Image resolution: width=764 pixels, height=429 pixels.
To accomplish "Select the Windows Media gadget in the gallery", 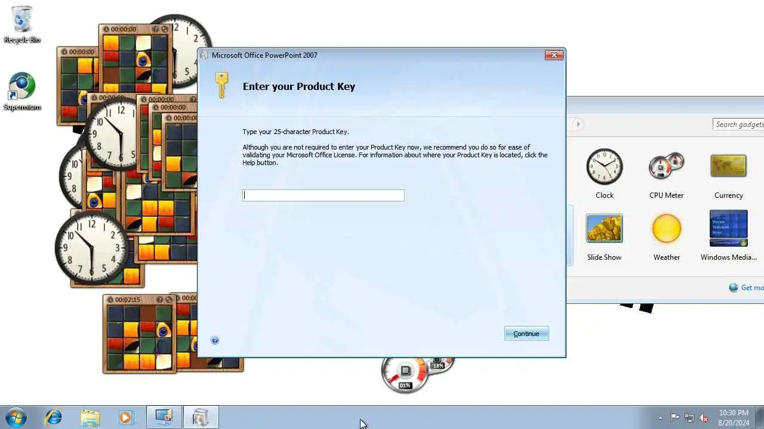I will click(x=728, y=237).
